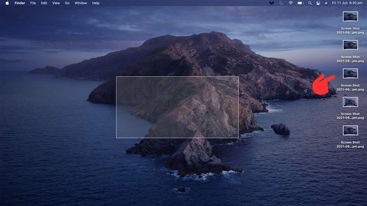Open the Apple menu
367x206 pixels.
point(7,3)
